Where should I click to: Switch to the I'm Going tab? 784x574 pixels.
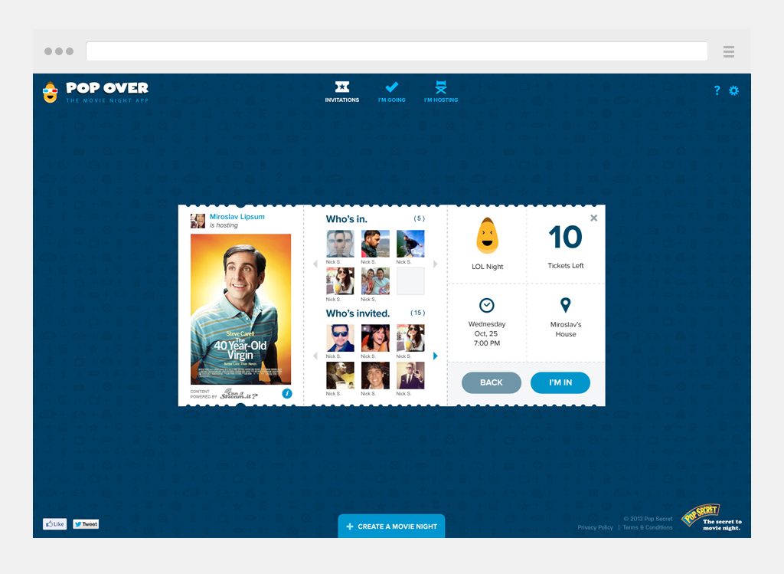click(x=391, y=91)
